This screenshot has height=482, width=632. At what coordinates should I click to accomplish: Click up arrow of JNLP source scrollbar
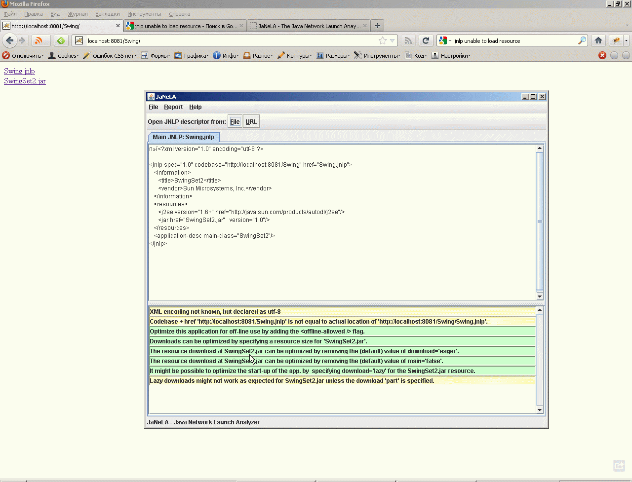click(540, 148)
